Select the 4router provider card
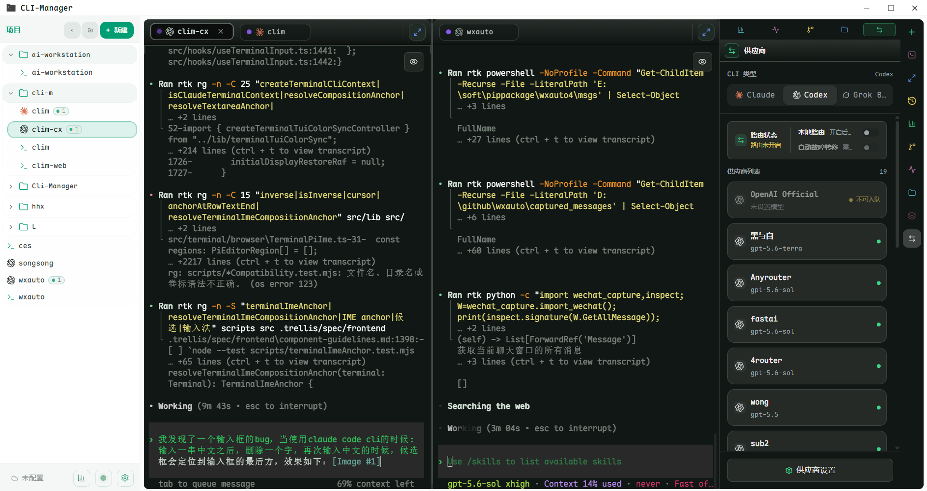This screenshot has height=491, width=927. [x=807, y=366]
